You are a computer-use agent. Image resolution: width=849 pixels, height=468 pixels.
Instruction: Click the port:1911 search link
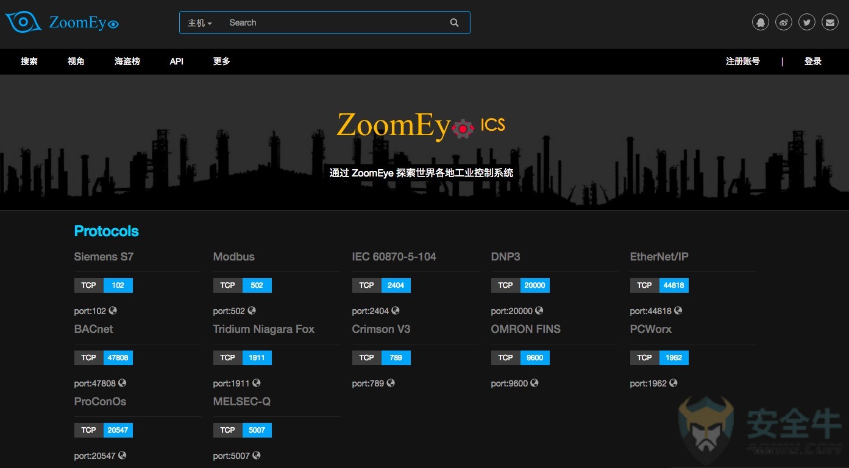coord(232,383)
